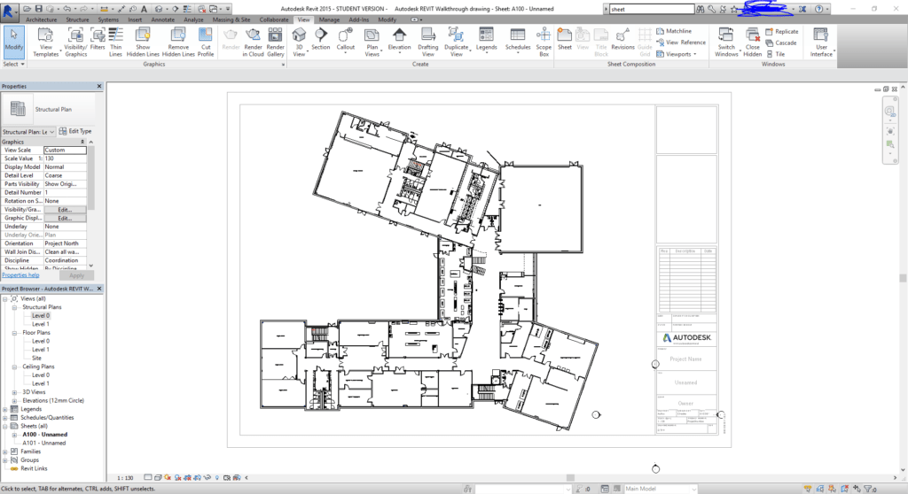Viewport: 908px width, 494px height.
Task: Open the Structural Plan type dropdown
Action: [x=28, y=132]
